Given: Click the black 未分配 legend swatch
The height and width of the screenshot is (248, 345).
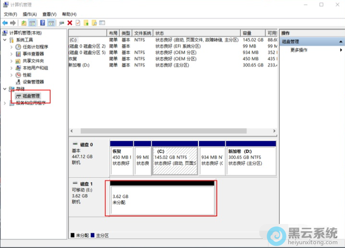Looking at the screenshot, I should click(73, 236).
